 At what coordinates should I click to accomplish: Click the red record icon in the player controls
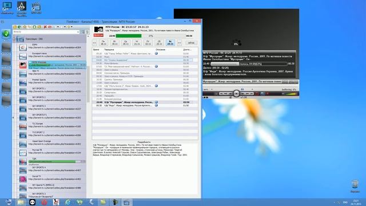pos(257,94)
